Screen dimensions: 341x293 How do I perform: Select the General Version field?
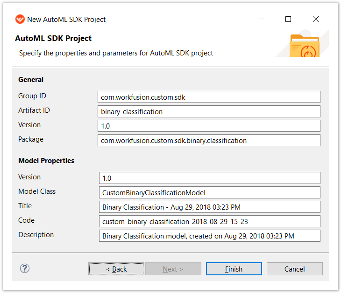pos(209,126)
